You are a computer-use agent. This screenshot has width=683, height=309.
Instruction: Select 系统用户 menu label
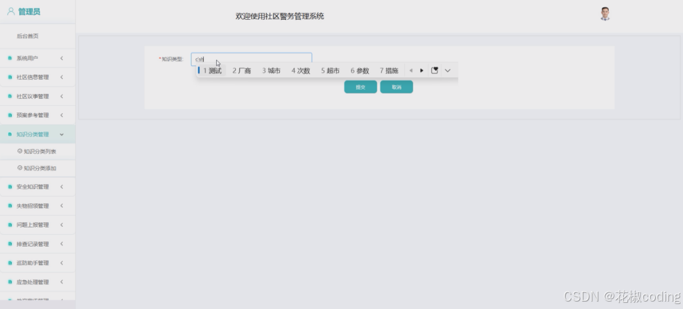pos(27,58)
